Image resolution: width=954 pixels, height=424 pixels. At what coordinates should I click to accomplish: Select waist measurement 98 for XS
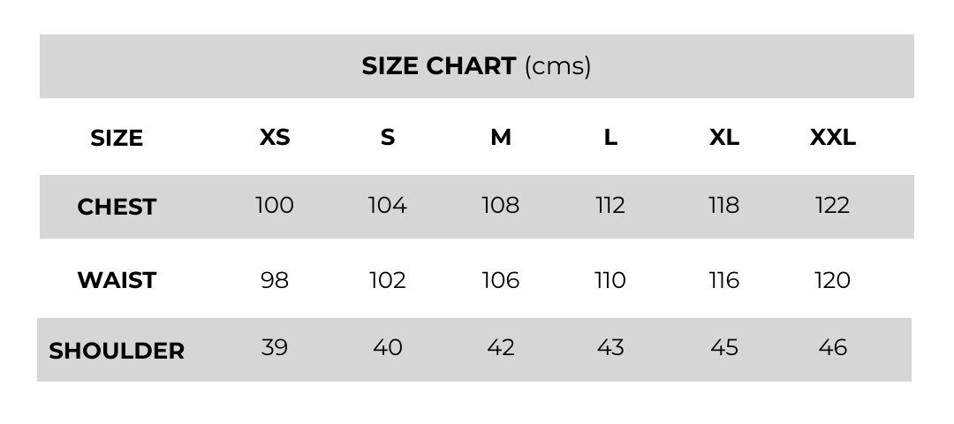pyautogui.click(x=274, y=280)
